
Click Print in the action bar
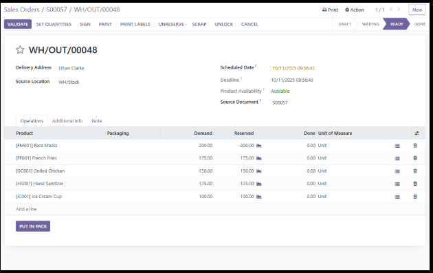coord(105,24)
